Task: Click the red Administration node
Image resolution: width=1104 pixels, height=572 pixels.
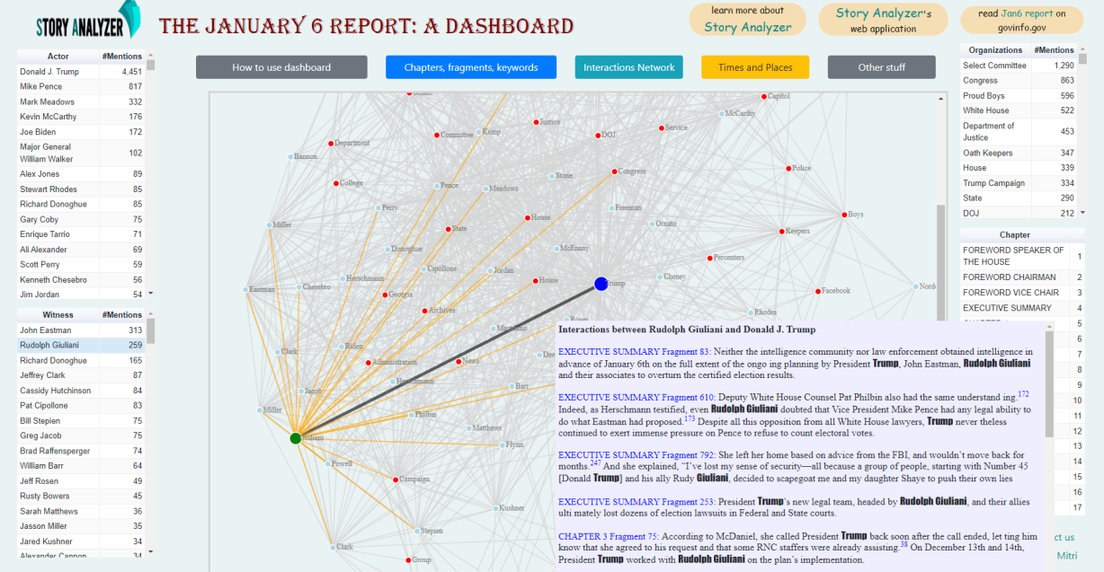Action: [369, 363]
